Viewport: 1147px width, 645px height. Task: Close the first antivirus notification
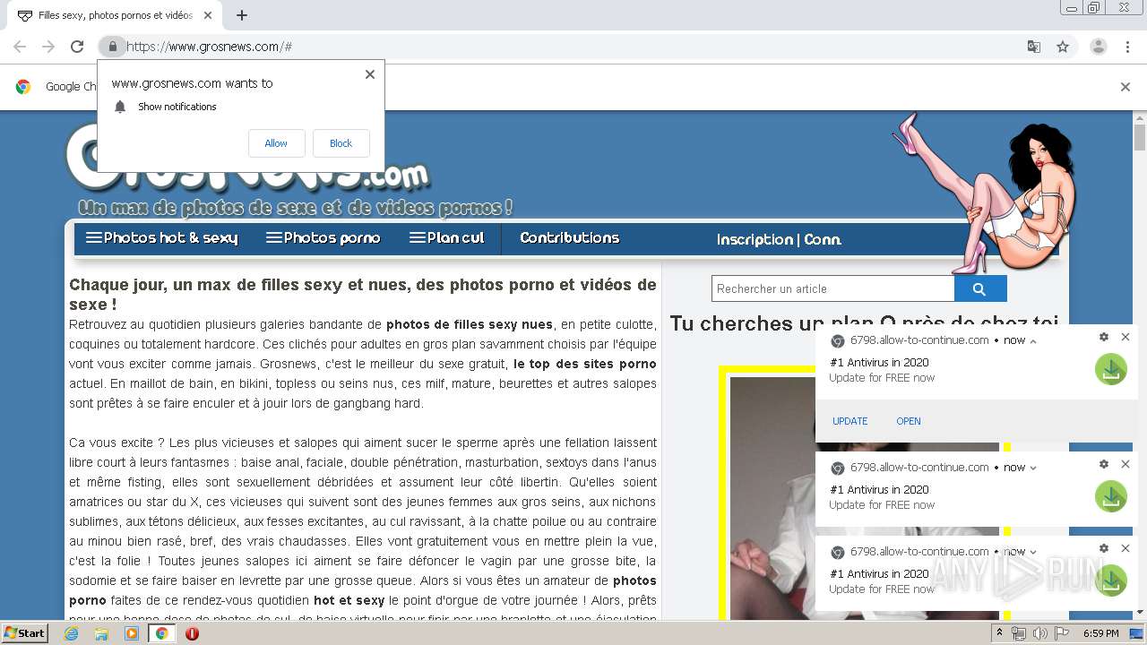[x=1125, y=337]
